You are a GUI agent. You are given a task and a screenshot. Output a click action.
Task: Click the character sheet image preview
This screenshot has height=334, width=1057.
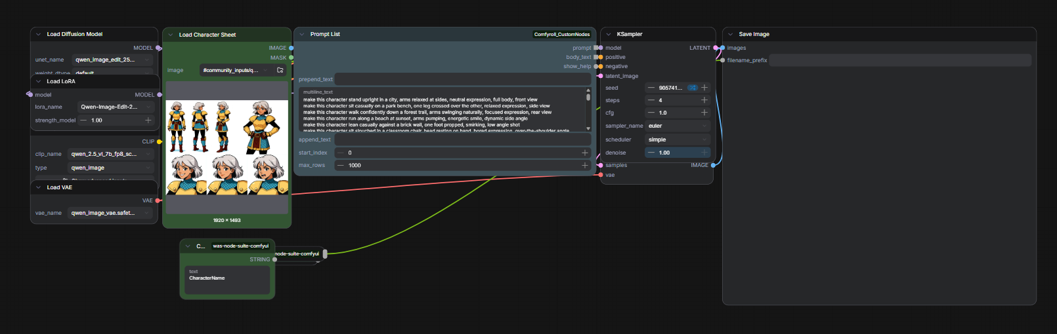point(227,147)
